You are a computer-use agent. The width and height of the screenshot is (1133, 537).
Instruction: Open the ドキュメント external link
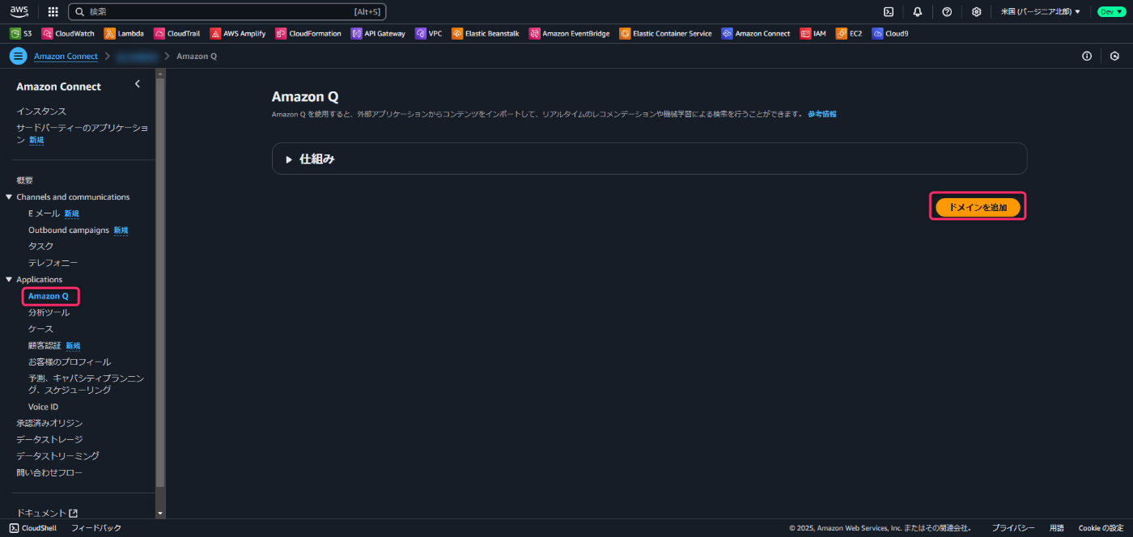[47, 514]
